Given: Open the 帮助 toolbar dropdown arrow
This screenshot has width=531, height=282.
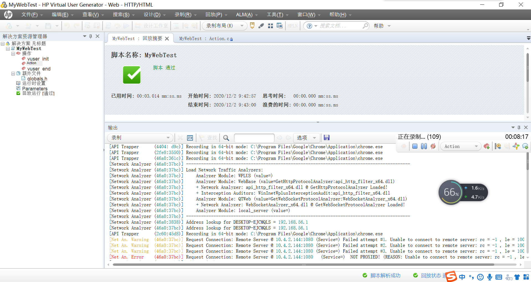Looking at the screenshot, I should coord(389,26).
